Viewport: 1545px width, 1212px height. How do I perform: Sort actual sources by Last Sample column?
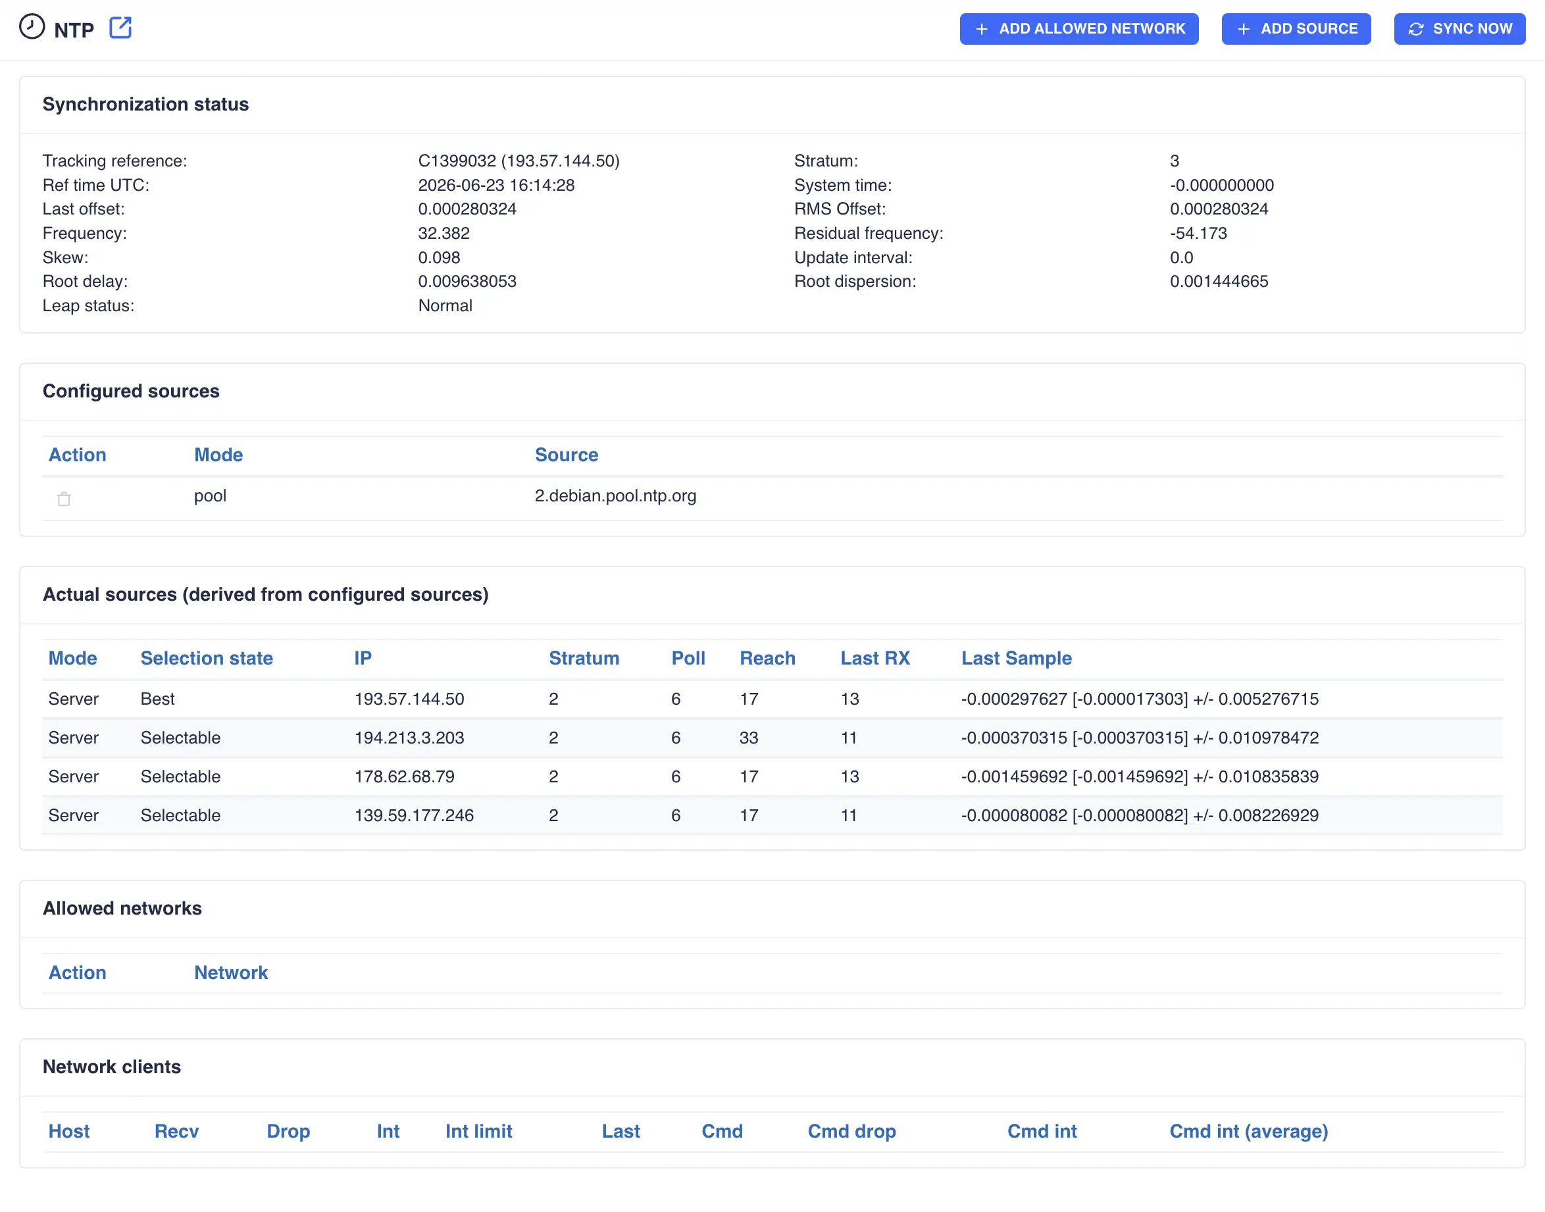tap(1016, 658)
